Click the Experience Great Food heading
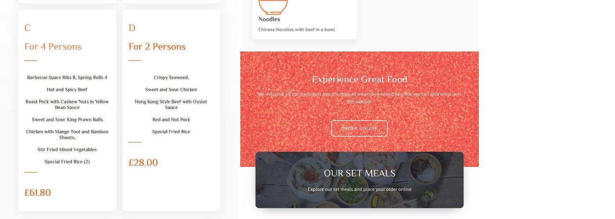 (359, 79)
